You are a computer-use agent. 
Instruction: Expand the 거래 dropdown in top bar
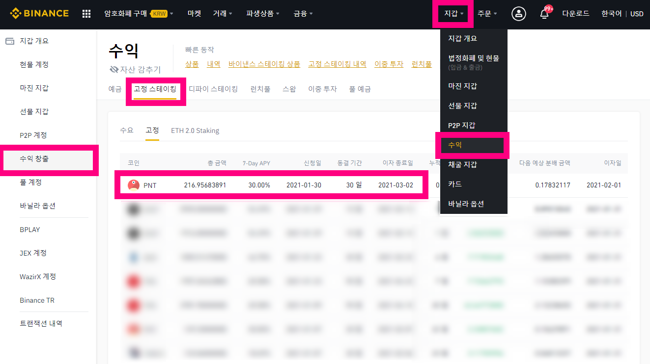tap(223, 14)
